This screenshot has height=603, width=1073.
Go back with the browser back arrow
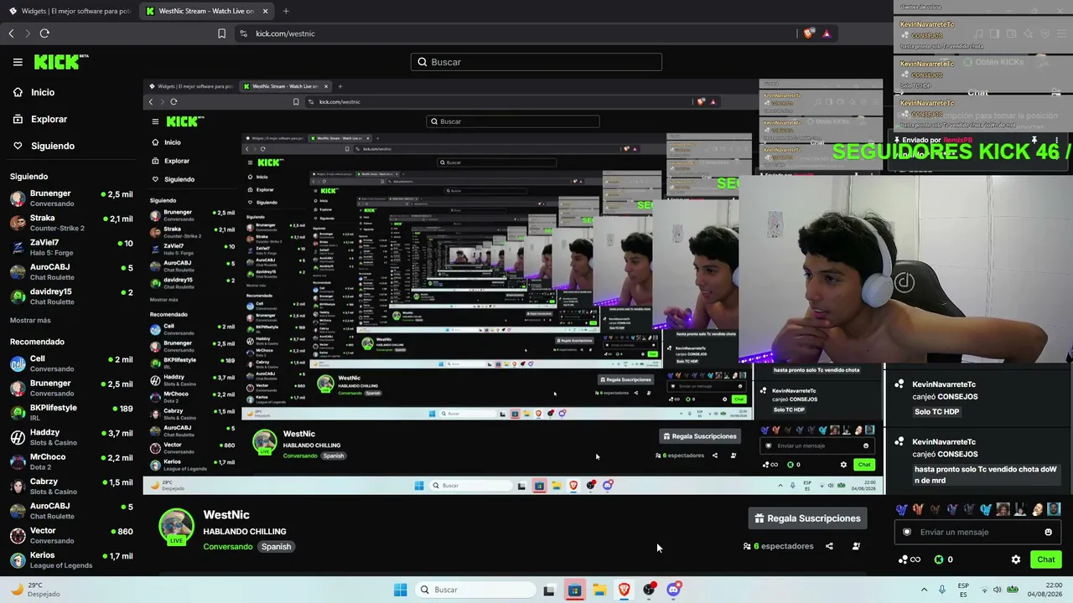coord(11,33)
